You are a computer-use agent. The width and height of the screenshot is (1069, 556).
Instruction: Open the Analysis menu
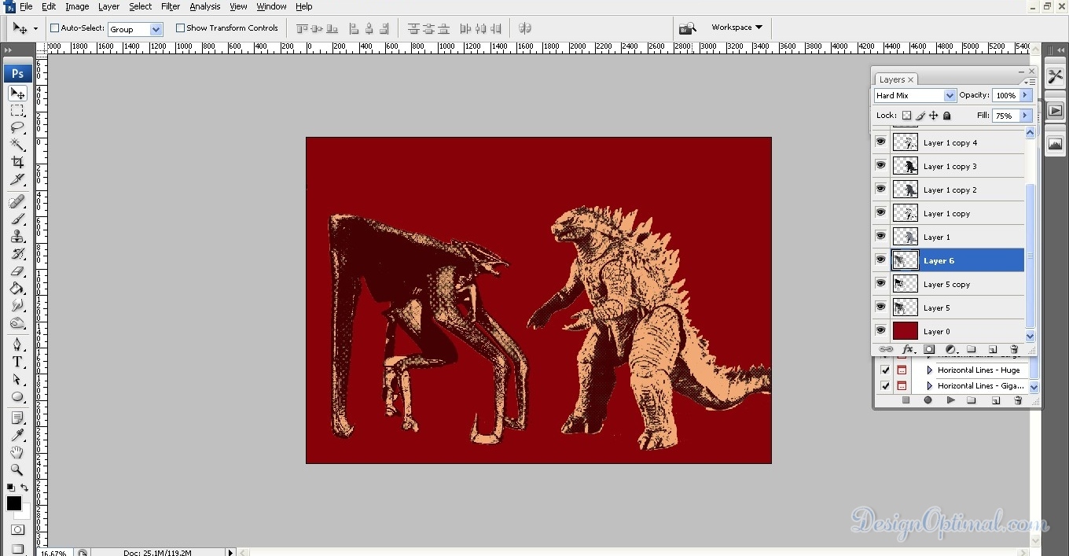point(205,6)
